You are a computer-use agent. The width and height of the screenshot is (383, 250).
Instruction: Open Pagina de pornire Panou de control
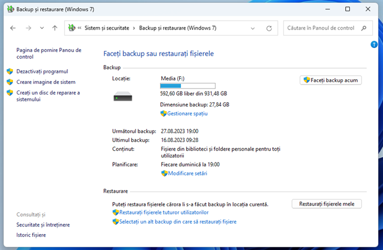[x=49, y=53]
